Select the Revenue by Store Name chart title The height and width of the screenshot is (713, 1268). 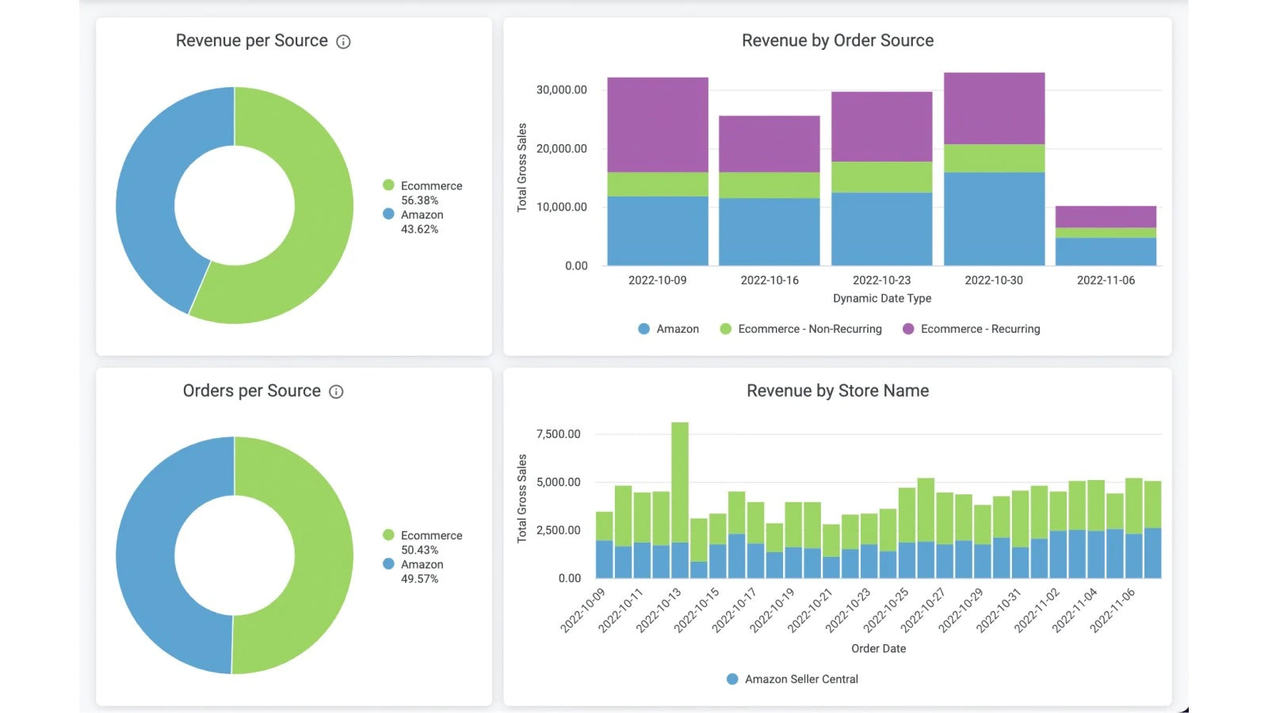(838, 391)
